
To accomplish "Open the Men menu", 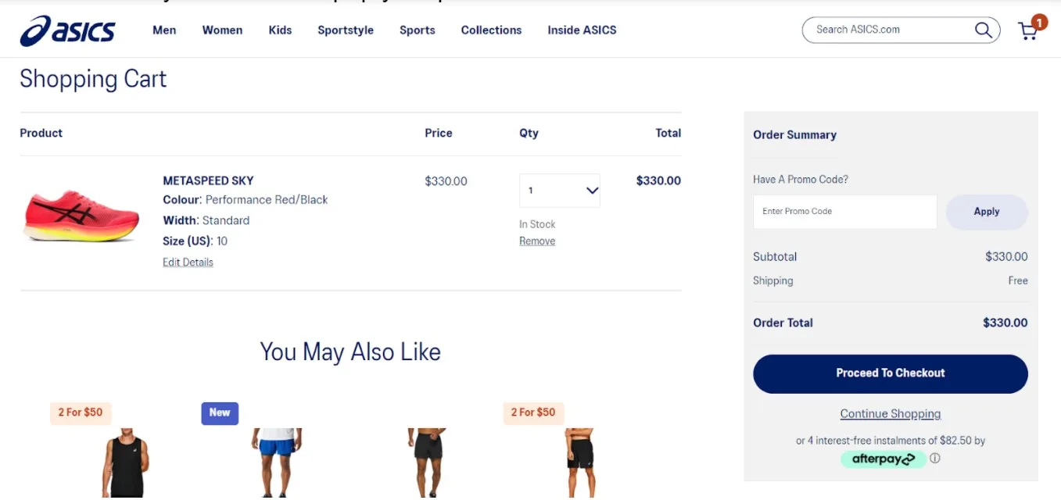I will pos(164,30).
